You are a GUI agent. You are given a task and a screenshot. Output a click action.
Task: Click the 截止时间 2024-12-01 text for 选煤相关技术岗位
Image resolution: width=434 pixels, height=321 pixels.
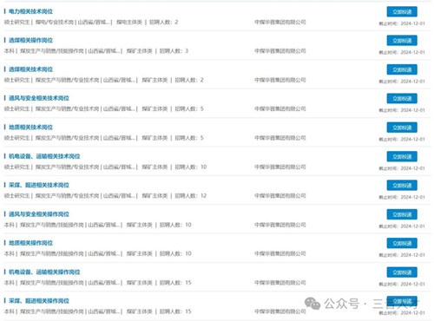[x=402, y=82]
